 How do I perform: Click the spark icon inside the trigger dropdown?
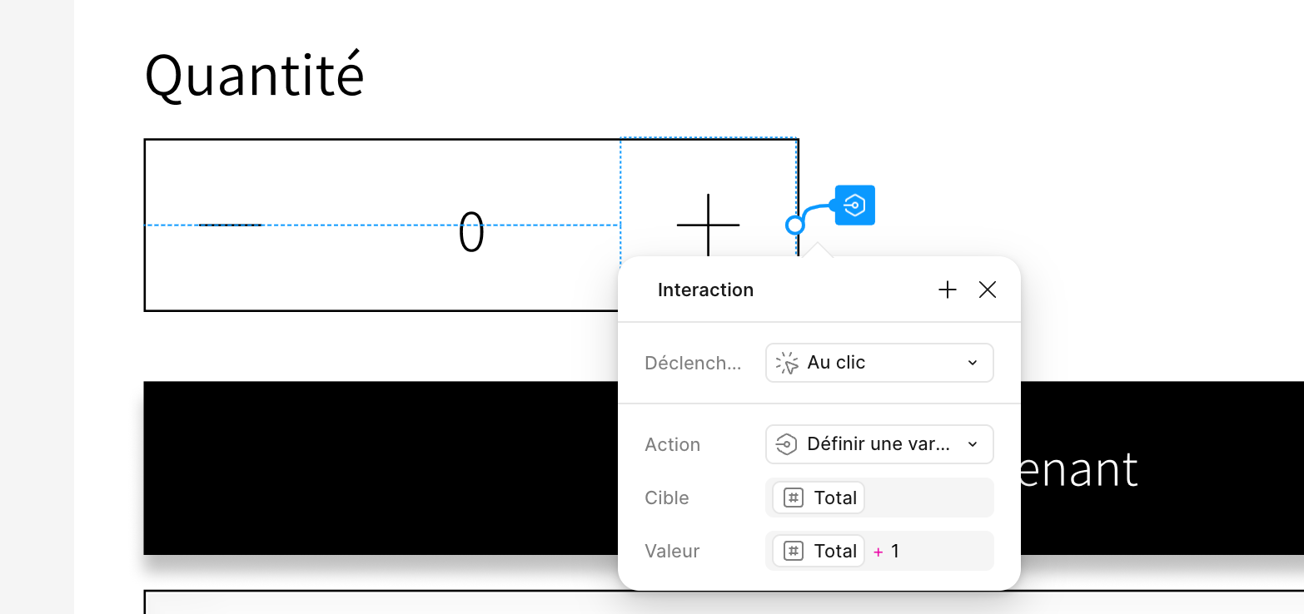pos(786,362)
